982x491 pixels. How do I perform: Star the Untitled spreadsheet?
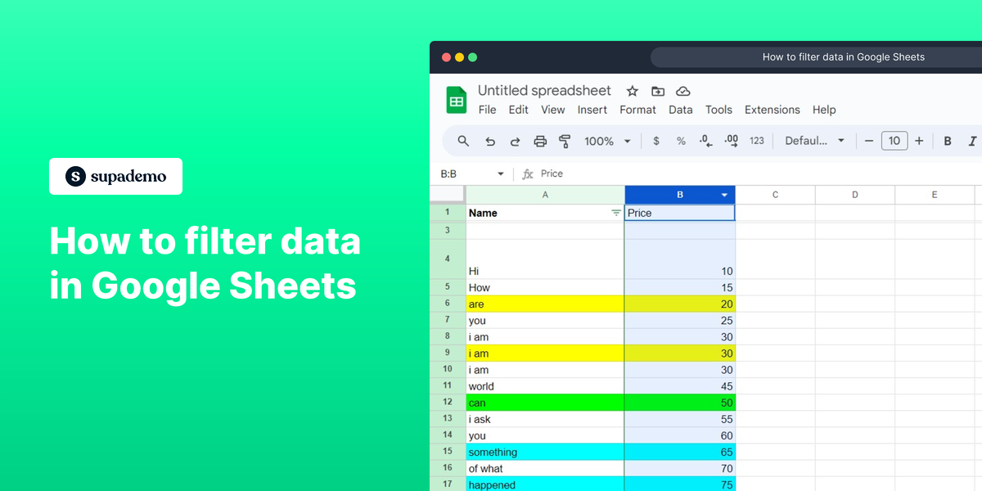(631, 91)
